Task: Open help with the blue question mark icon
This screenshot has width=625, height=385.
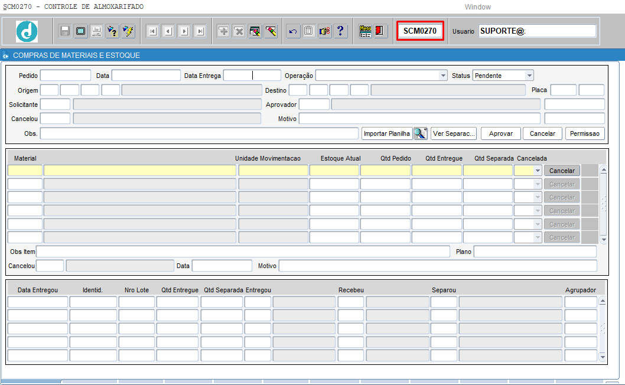Action: [x=340, y=31]
